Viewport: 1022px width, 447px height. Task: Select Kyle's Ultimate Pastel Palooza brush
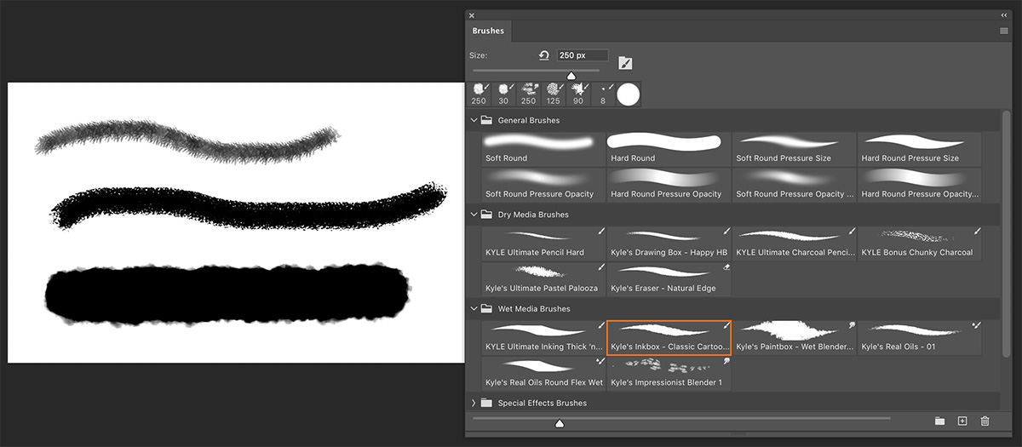point(543,279)
